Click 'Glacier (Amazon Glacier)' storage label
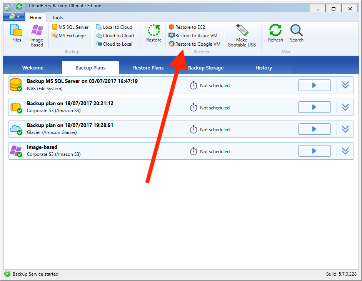Viewport: 362px width, 281px height. pyautogui.click(x=52, y=132)
